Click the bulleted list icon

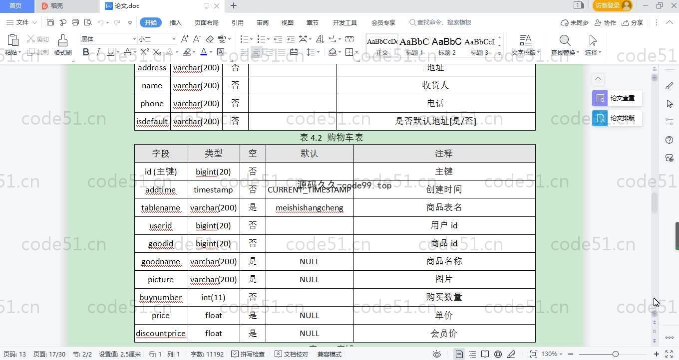(244, 39)
